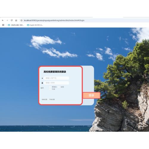
Task: Reload the login page
Action: (12, 20)
